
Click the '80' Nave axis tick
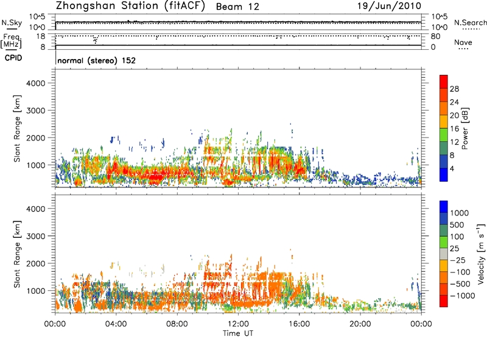[x=435, y=36]
